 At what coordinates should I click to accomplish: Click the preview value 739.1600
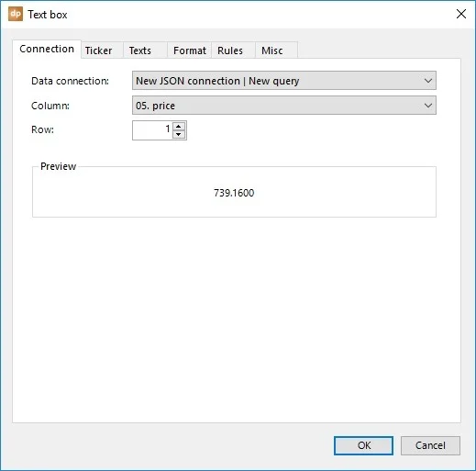pos(234,193)
